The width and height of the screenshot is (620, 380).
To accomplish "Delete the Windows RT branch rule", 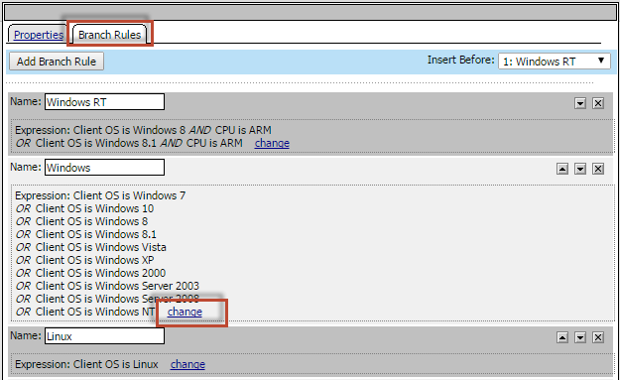I will click(x=598, y=103).
